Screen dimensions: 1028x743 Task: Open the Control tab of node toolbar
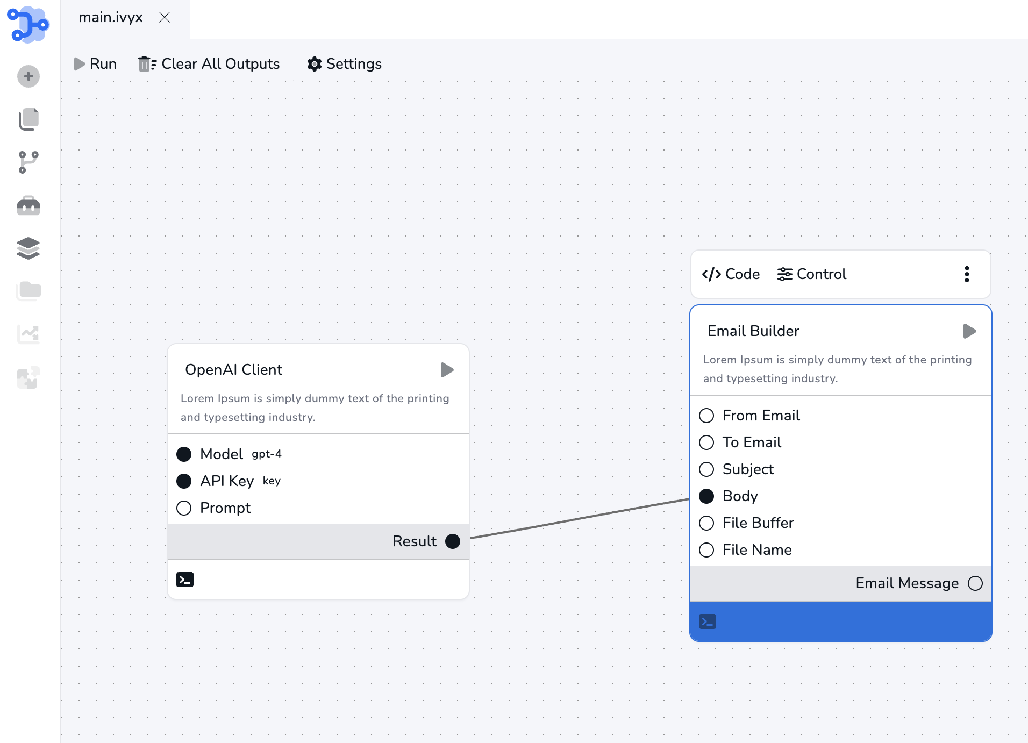coord(812,274)
